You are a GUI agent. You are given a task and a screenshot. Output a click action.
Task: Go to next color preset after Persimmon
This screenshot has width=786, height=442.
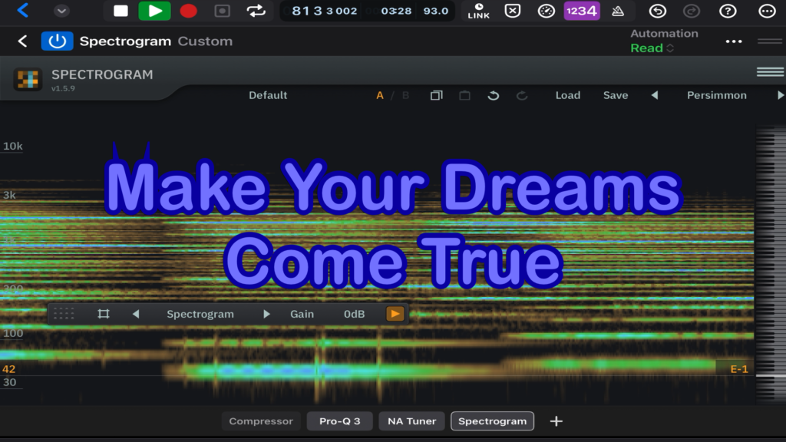(780, 96)
